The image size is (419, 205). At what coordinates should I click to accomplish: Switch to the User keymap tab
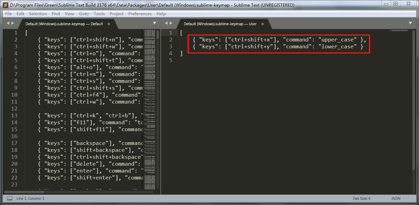click(221, 24)
